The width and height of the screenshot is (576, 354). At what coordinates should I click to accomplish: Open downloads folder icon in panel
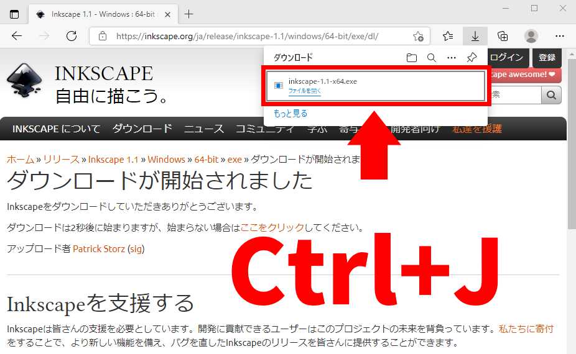(x=412, y=58)
